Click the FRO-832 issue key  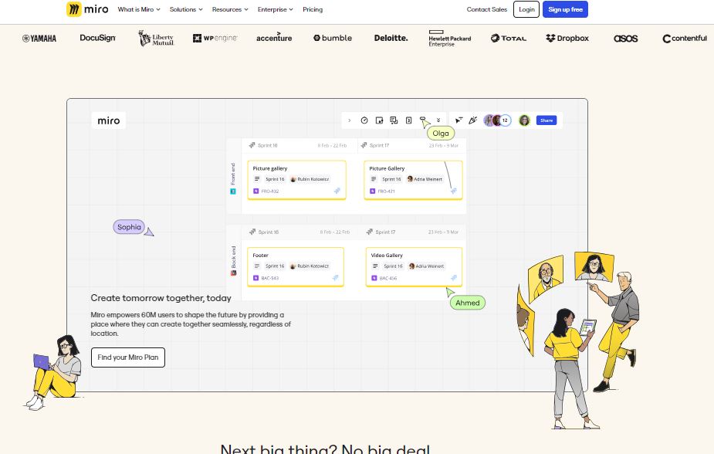pos(269,191)
